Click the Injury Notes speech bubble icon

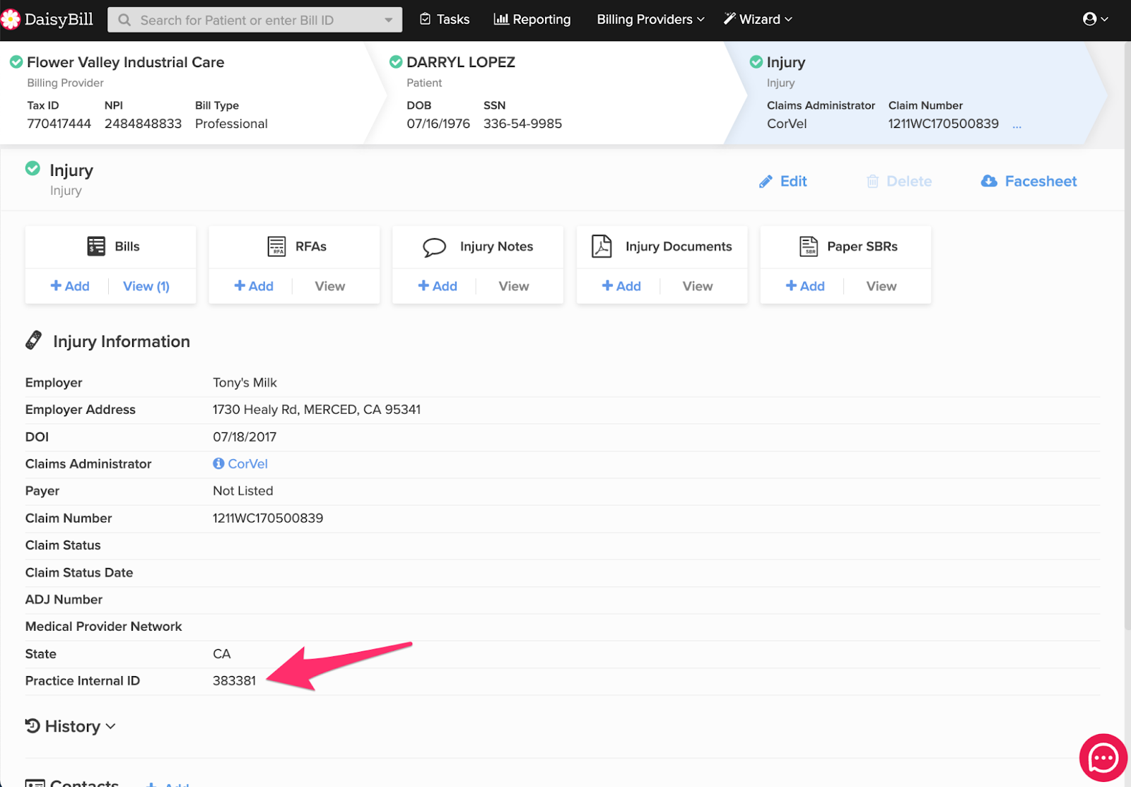pyautogui.click(x=434, y=247)
